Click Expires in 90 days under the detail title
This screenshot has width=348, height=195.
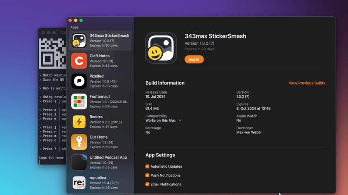[x=200, y=49]
